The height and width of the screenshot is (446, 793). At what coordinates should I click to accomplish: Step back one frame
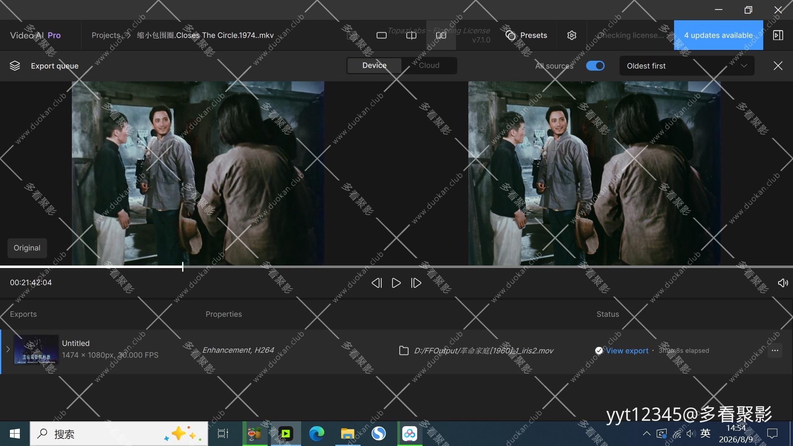pos(376,283)
